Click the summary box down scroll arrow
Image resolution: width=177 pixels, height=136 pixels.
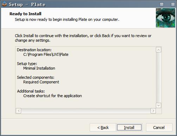click(x=158, y=105)
